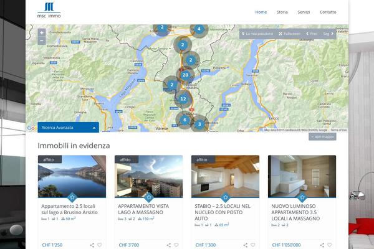Open the Brusino Arsizio lake photo

click(x=72, y=176)
